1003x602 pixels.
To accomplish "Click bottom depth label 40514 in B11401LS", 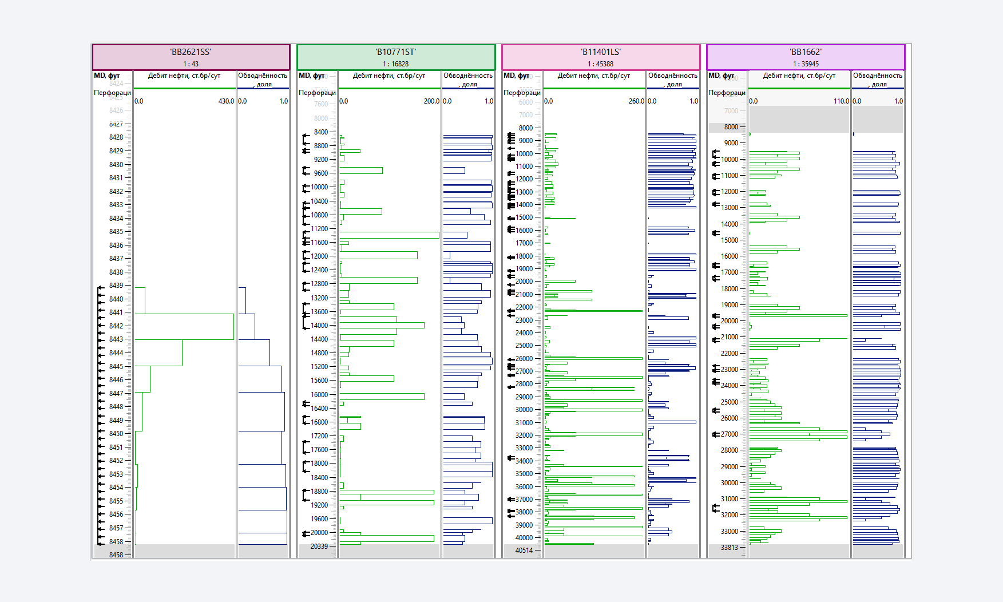I will (x=524, y=550).
